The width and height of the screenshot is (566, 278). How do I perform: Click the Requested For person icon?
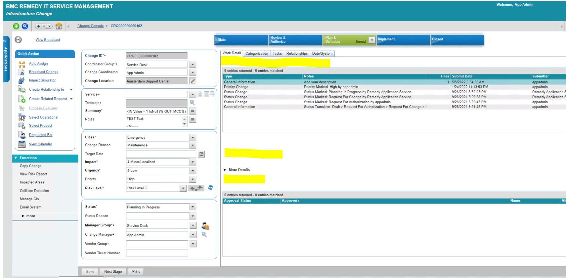pyautogui.click(x=22, y=135)
